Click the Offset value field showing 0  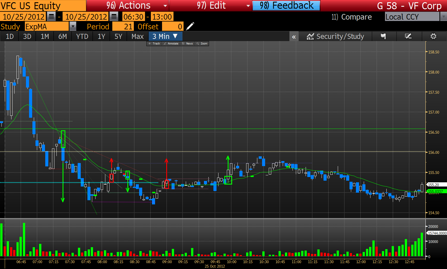(173, 27)
